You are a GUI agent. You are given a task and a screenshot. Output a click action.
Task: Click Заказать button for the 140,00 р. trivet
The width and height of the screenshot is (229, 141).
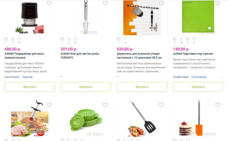point(198,87)
